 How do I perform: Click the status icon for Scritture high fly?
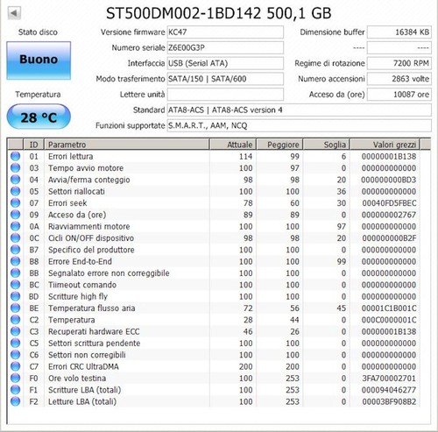coord(15,296)
